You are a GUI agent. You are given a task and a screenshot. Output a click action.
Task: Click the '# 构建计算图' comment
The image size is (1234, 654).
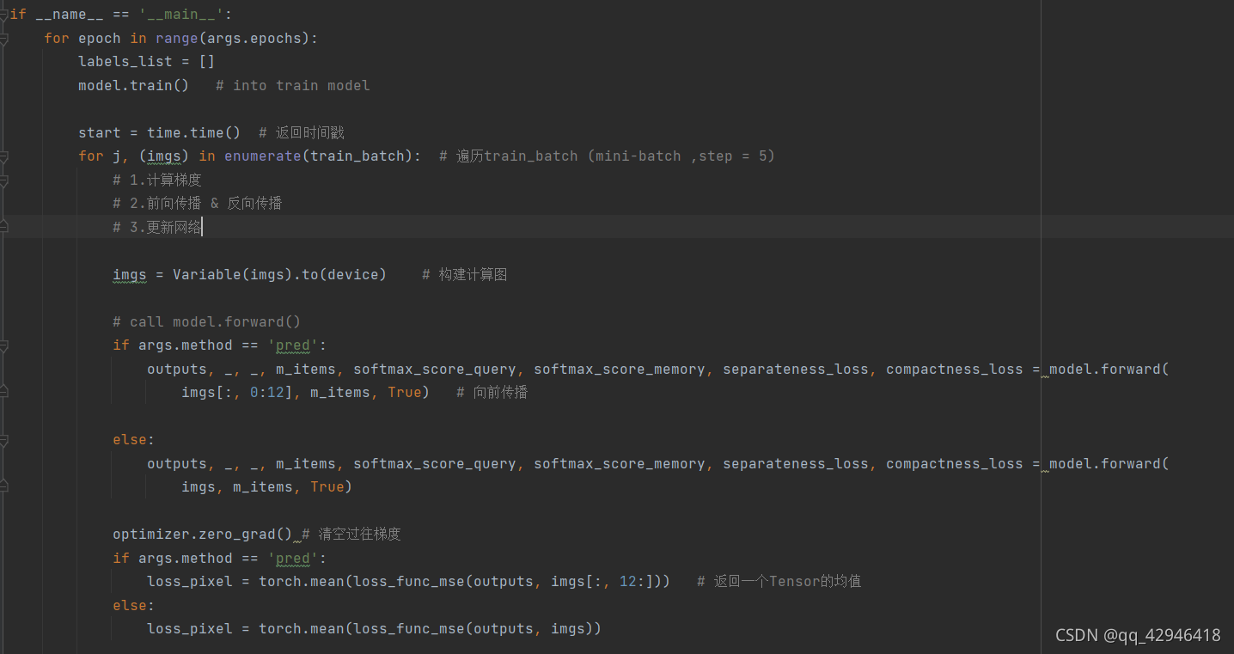465,275
